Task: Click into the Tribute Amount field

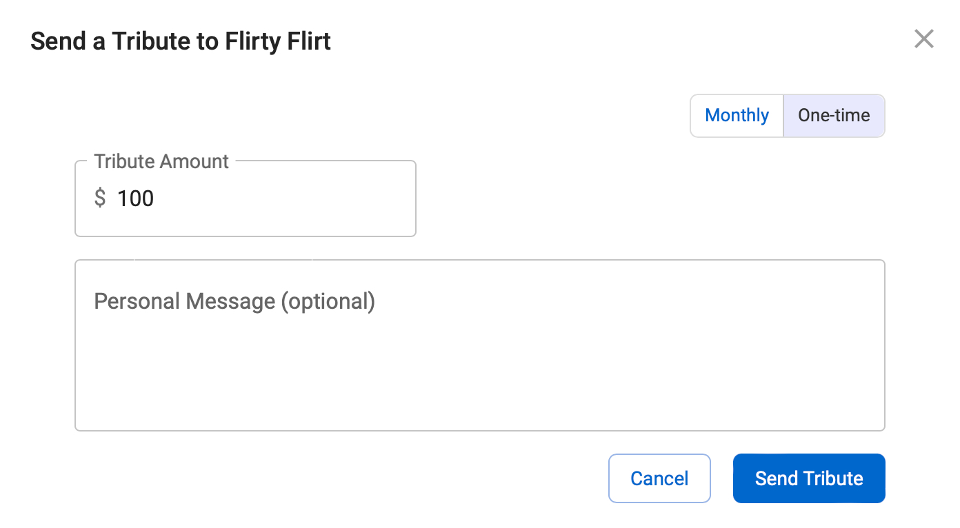Action: 246,199
